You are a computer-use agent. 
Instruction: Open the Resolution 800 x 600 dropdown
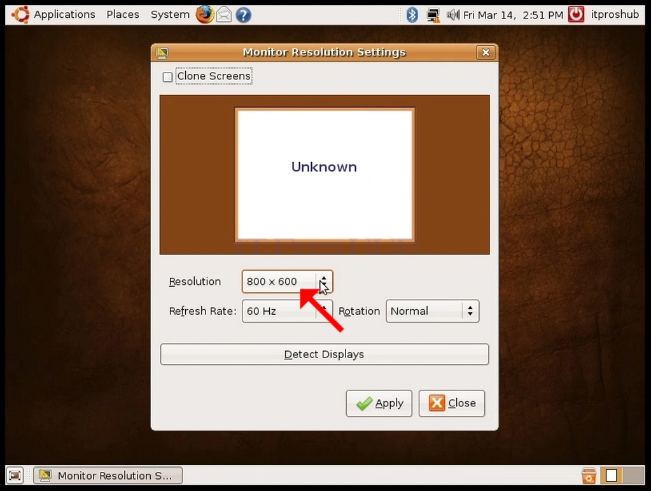pyautogui.click(x=287, y=281)
